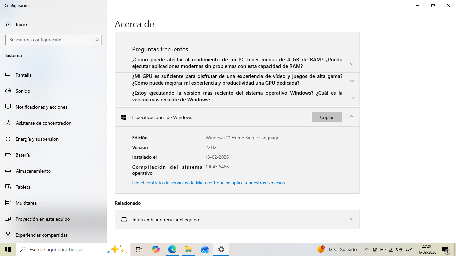Image resolution: width=456 pixels, height=256 pixels.
Task: Click the vertical scrollbar on the page
Action: click(454, 187)
